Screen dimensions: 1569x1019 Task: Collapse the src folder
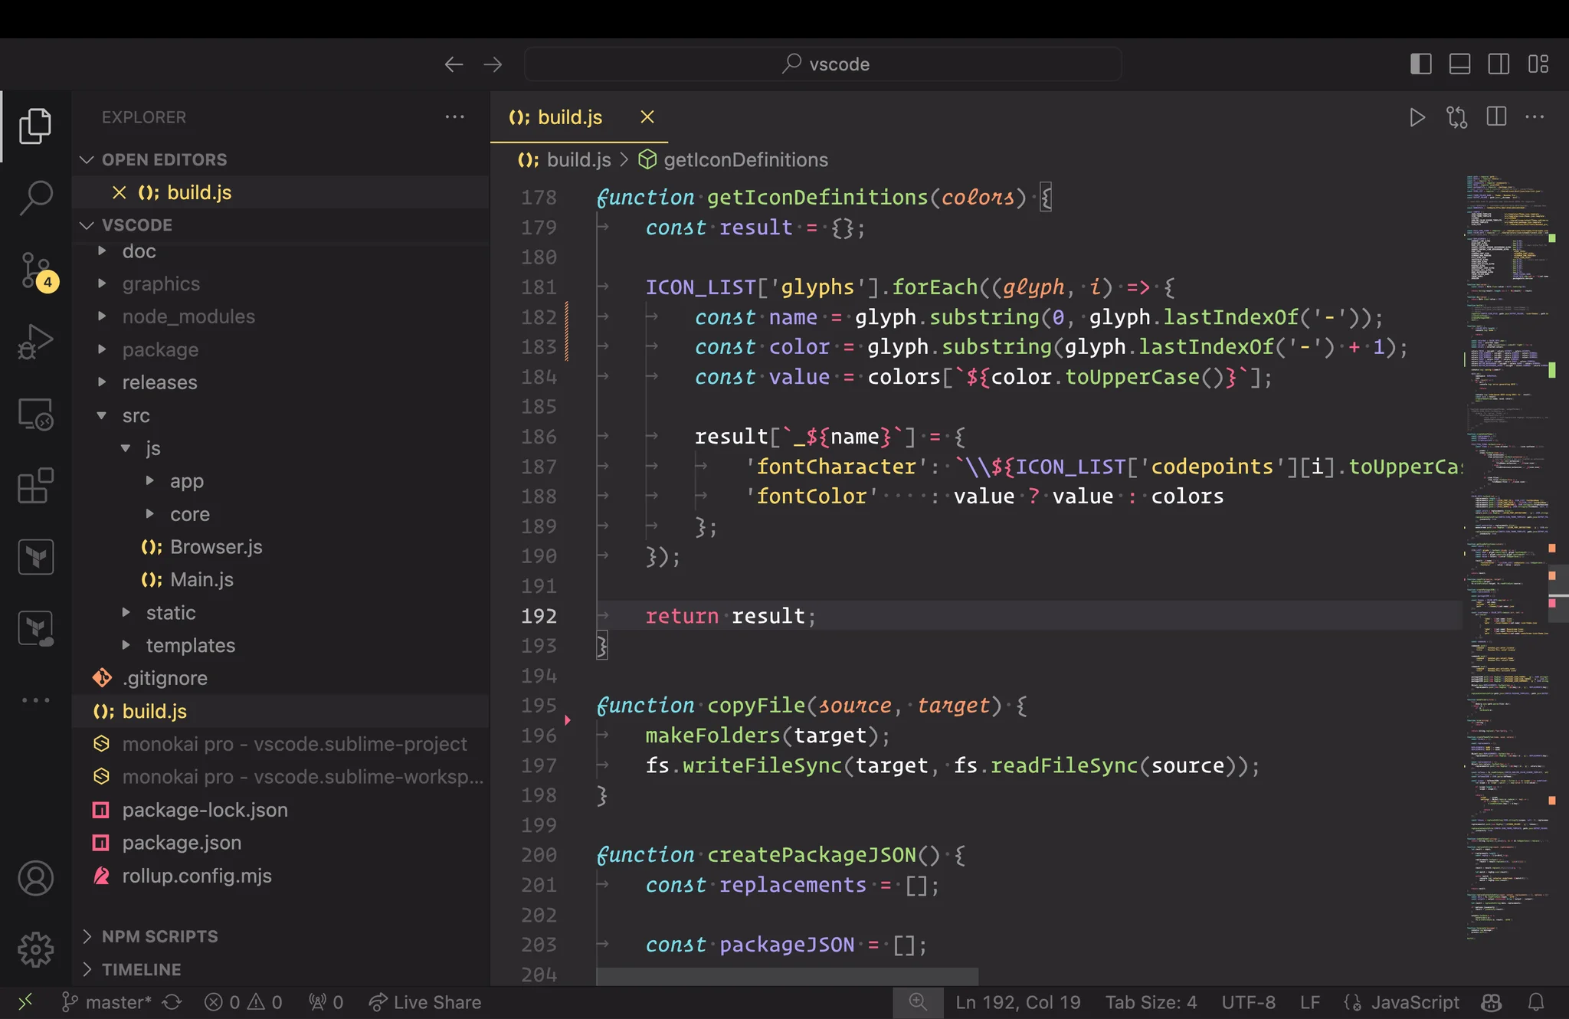136,415
